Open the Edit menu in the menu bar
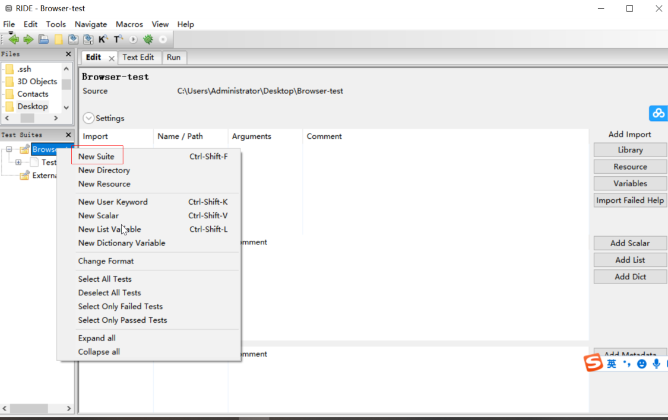The image size is (668, 420). click(x=31, y=24)
